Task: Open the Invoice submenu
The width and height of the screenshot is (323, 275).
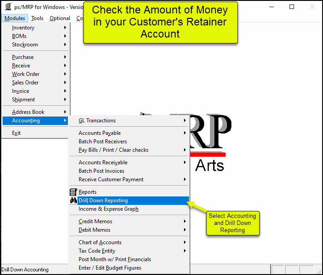Action: pyautogui.click(x=35, y=91)
